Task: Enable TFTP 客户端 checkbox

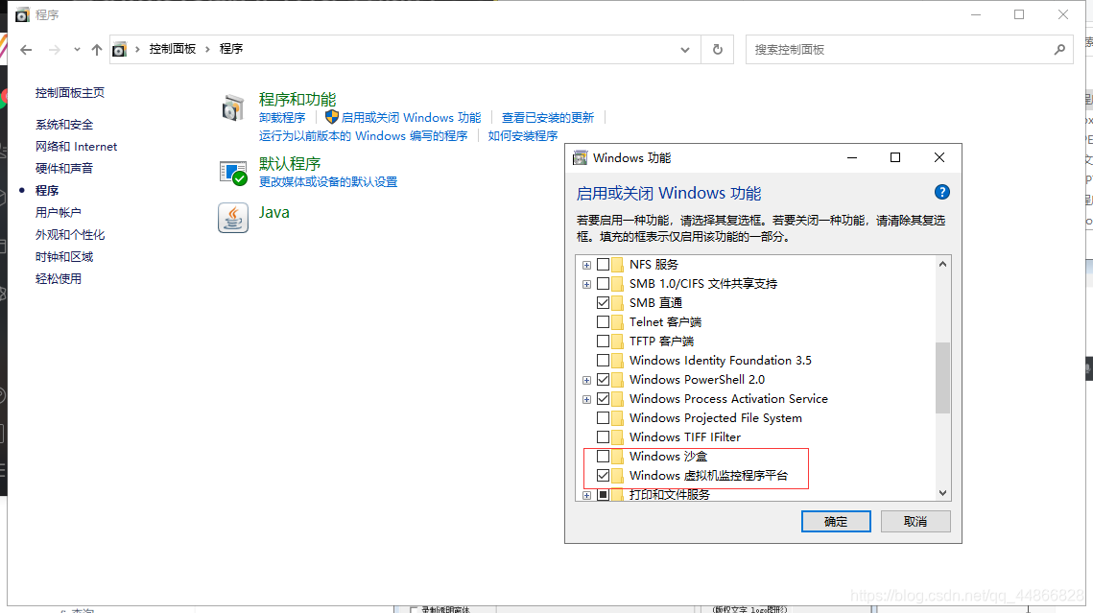Action: (x=603, y=342)
